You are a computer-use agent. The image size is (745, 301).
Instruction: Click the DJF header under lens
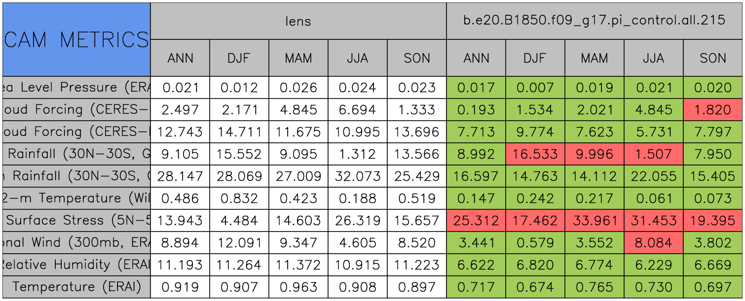click(x=239, y=58)
